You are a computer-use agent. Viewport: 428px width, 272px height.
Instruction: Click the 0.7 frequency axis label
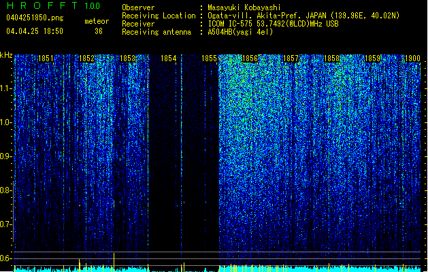point(6,224)
